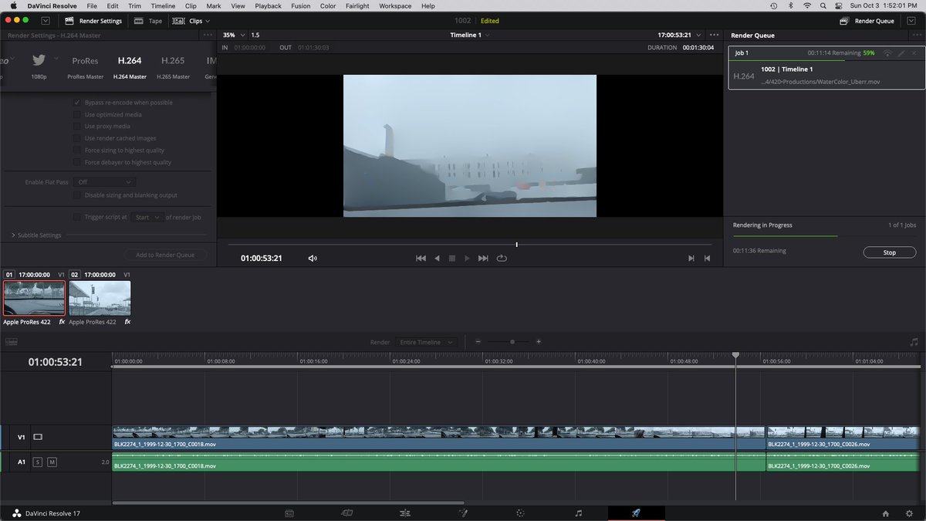Play the viewer forward
The height and width of the screenshot is (521, 926).
click(x=467, y=259)
